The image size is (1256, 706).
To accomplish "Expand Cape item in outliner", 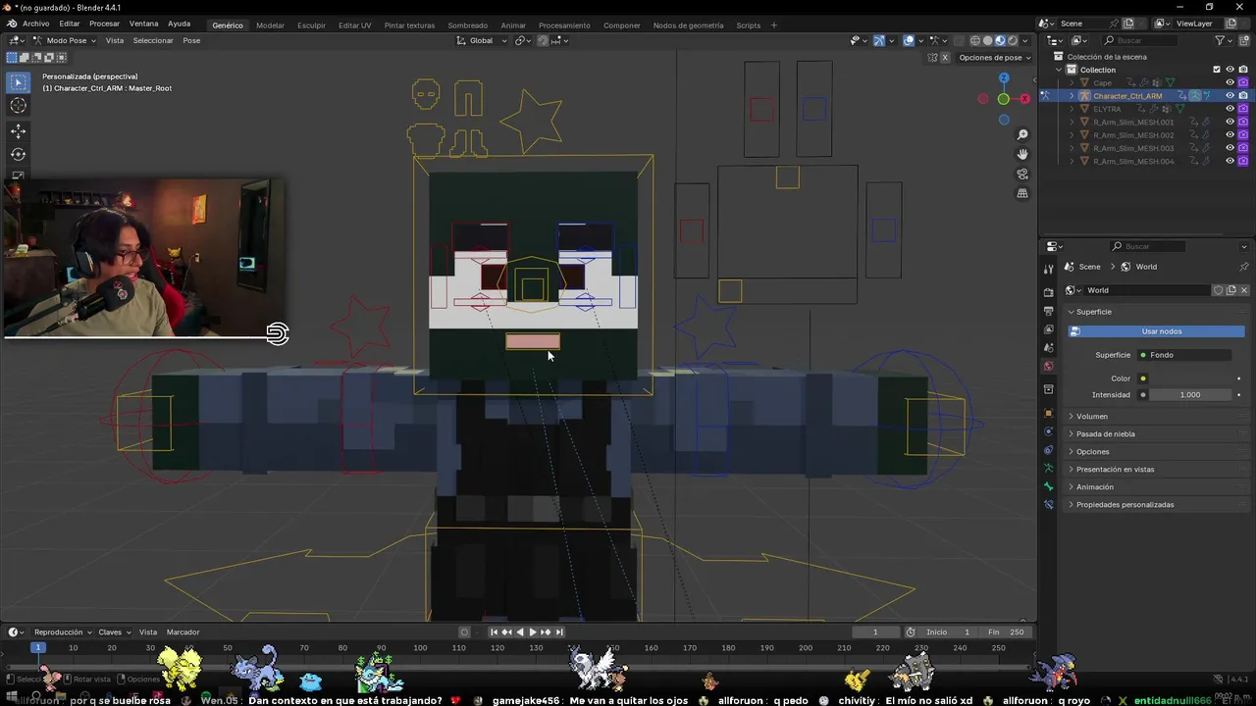I will [1072, 82].
